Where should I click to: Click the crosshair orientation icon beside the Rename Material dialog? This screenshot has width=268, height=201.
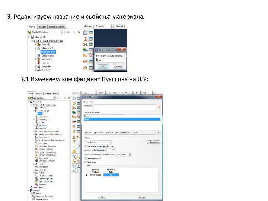85,61
